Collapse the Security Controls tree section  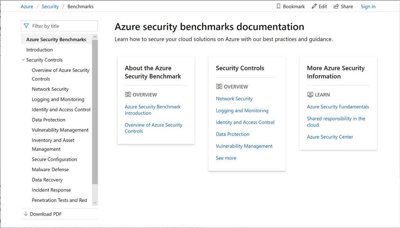pos(23,60)
